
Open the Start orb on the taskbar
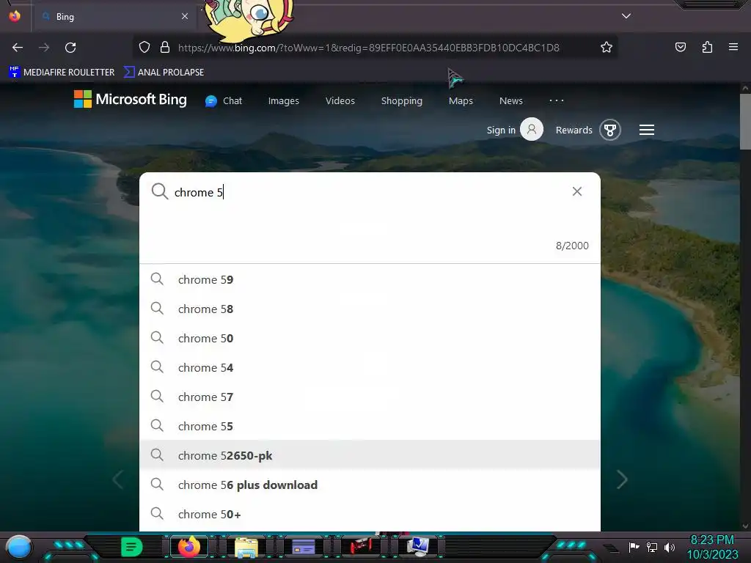19,548
